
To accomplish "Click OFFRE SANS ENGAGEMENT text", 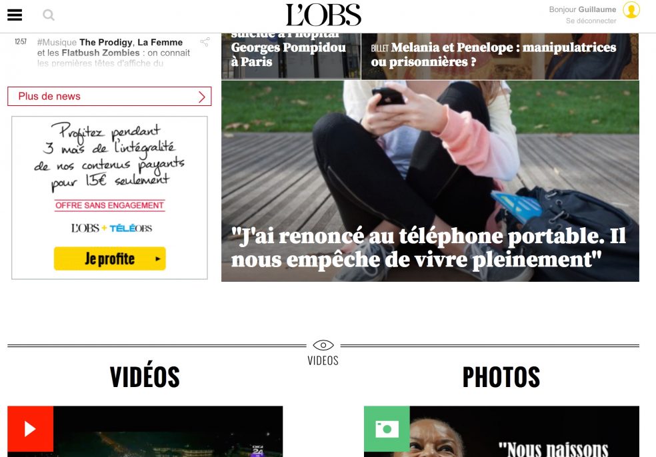I will (x=109, y=205).
